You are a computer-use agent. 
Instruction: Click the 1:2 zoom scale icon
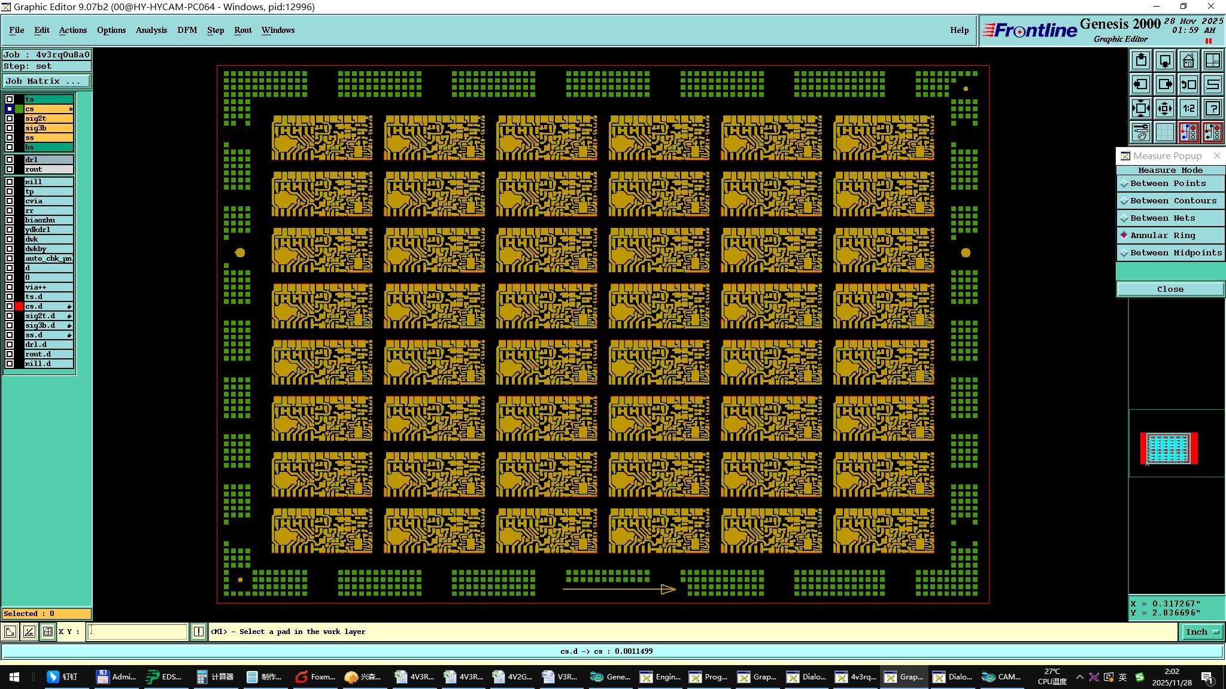point(1189,108)
